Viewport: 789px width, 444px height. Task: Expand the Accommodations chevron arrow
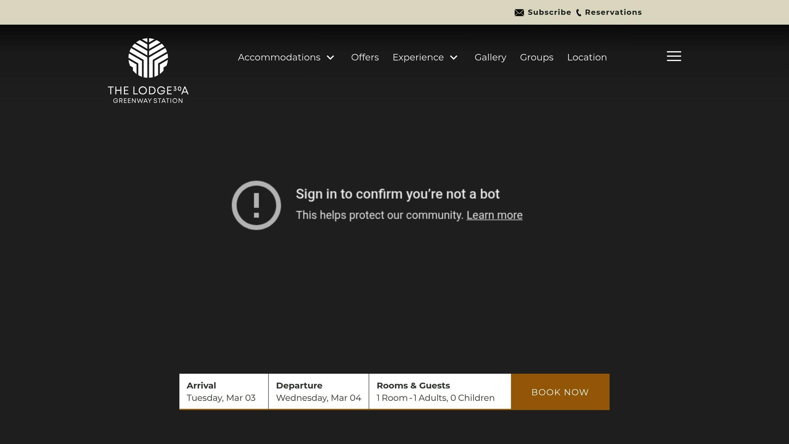coord(331,57)
